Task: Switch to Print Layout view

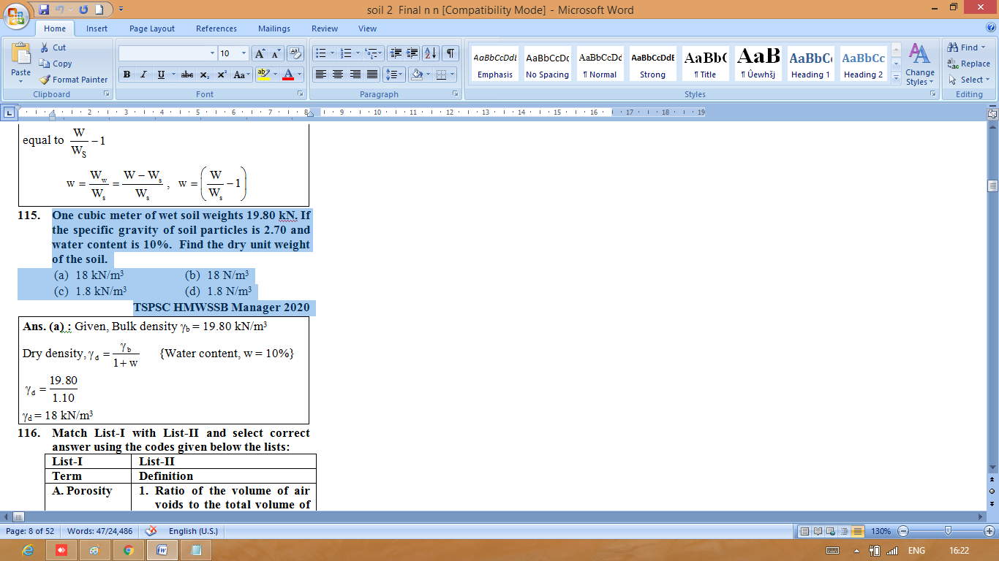Action: coord(804,531)
